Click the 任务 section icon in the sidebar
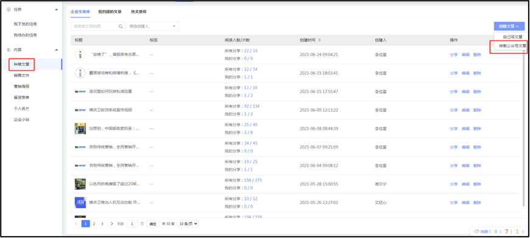This screenshot has width=530, height=238. tap(9, 10)
